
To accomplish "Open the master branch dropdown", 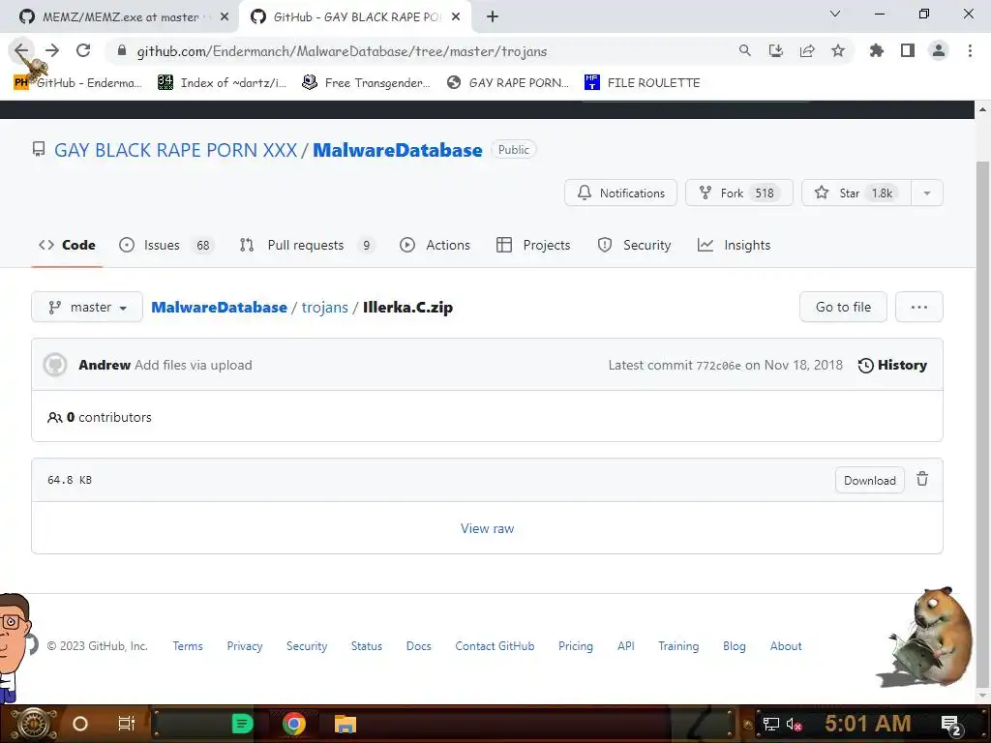I will (x=87, y=307).
